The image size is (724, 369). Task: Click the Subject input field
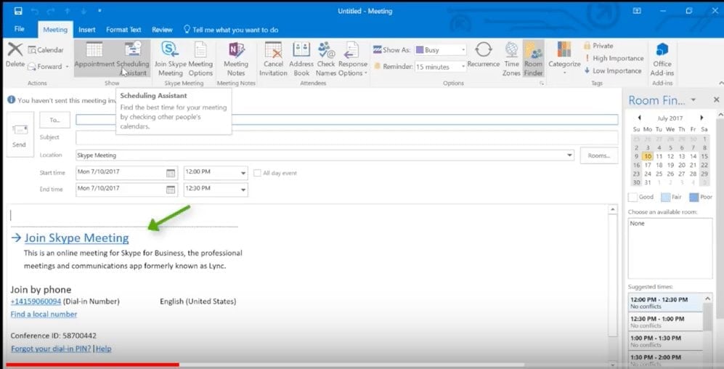click(346, 137)
